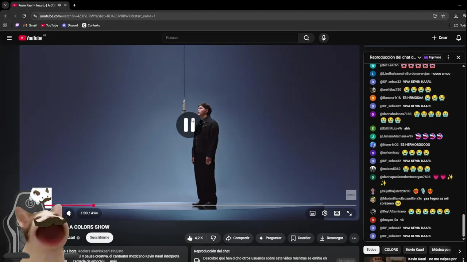
Task: Bookmark this page with the star
Action: click(x=443, y=16)
